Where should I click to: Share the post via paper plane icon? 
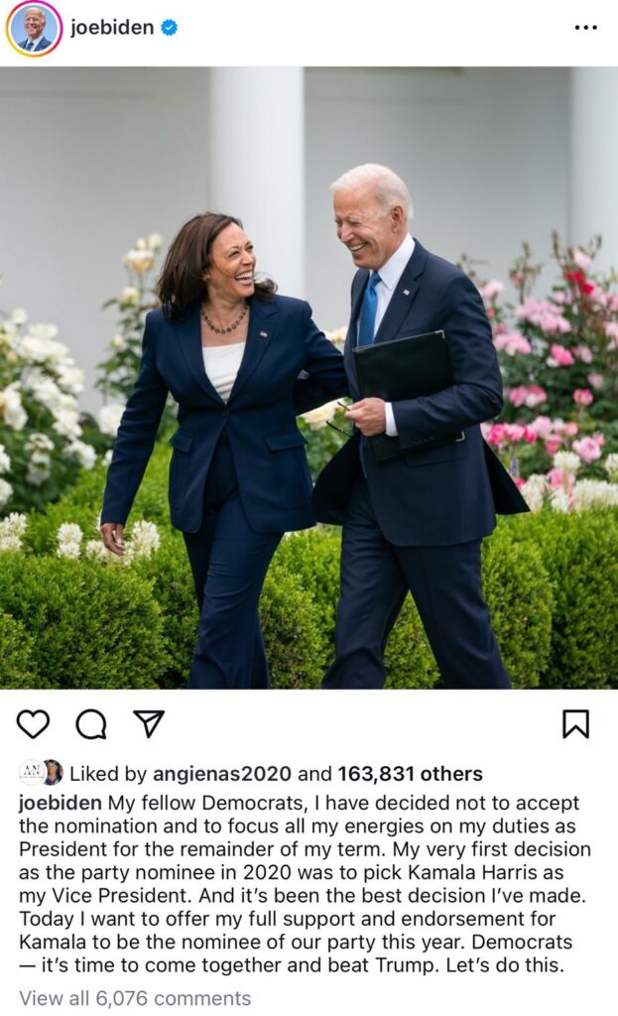tap(149, 723)
